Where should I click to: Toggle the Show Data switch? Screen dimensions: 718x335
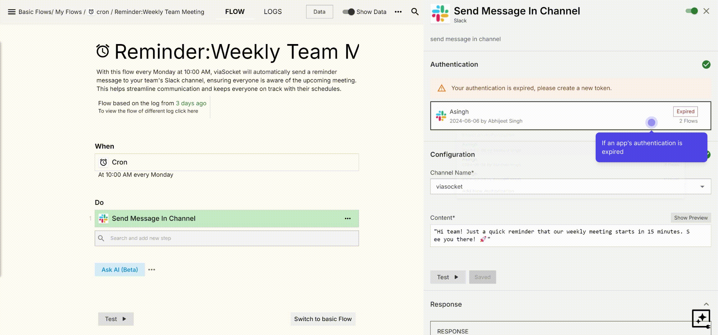pyautogui.click(x=348, y=12)
